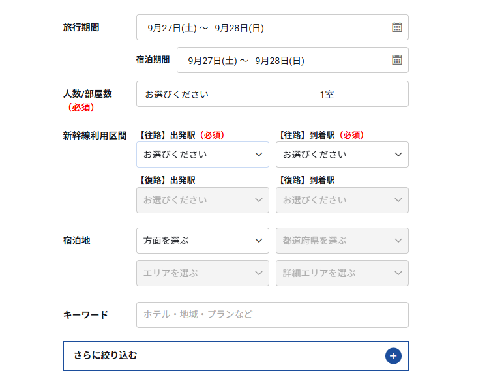The image size is (489, 384).
Task: Open the エリアを選ぶ area dropdown
Action: (x=202, y=273)
